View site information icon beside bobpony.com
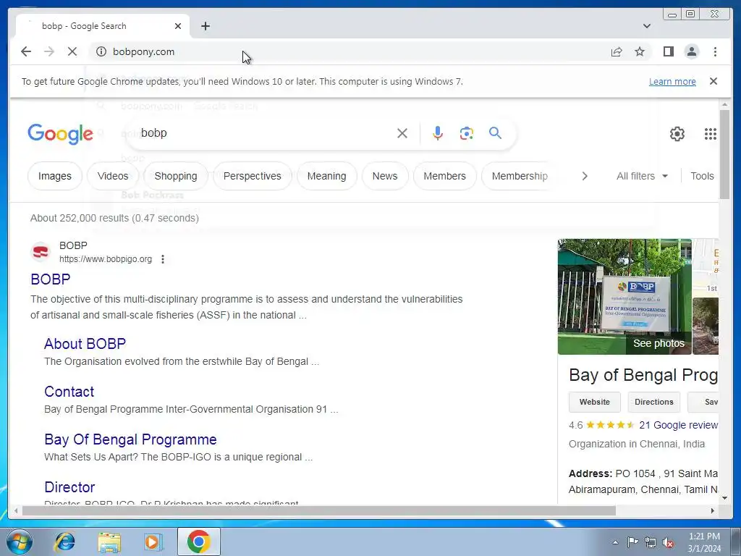This screenshot has height=556, width=741. pyautogui.click(x=101, y=51)
